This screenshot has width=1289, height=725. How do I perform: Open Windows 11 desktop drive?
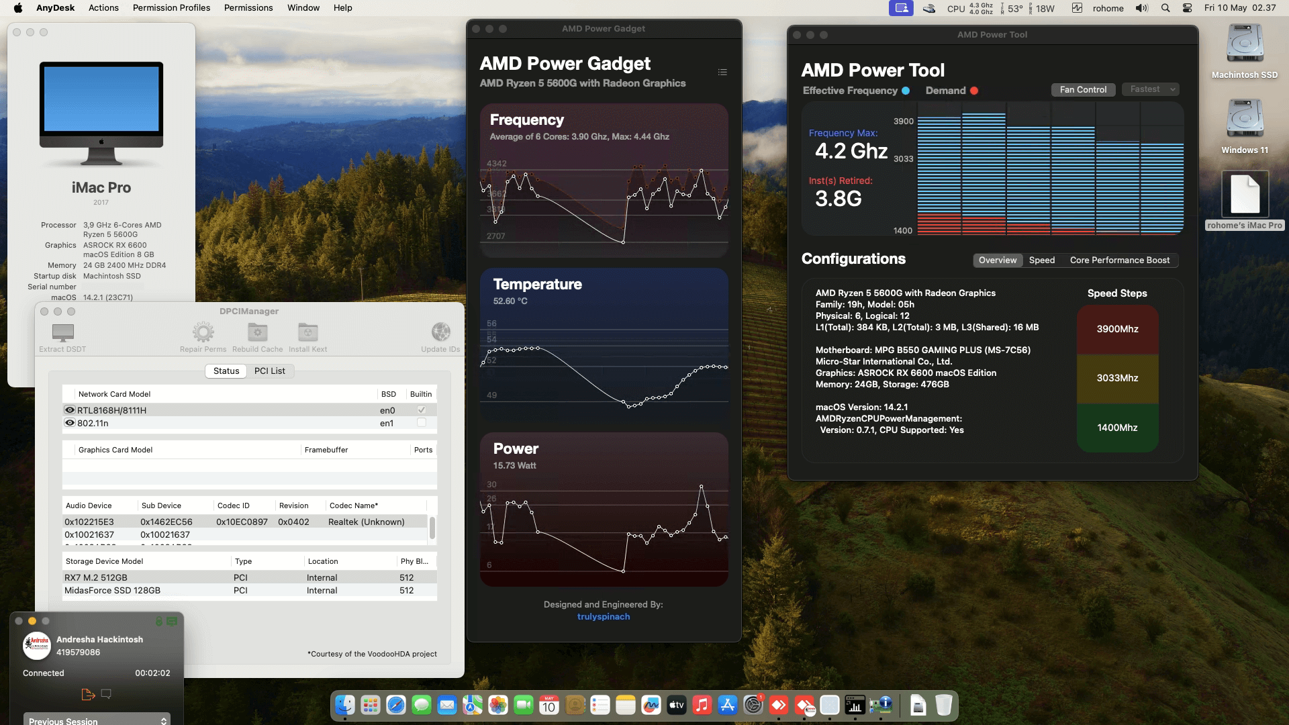pos(1245,127)
